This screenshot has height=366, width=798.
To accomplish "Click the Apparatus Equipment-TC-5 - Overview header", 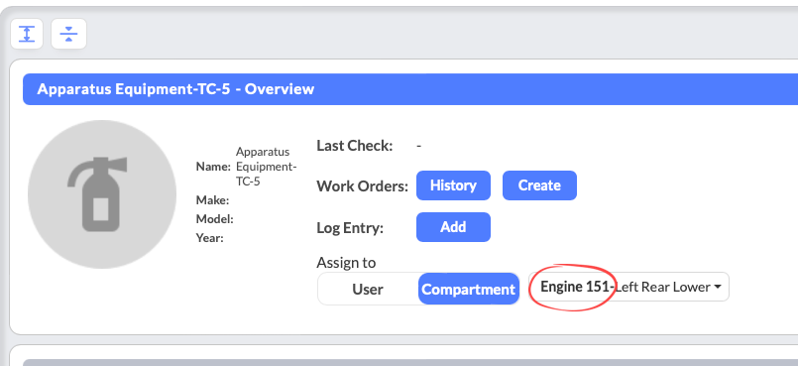I will tap(410, 89).
